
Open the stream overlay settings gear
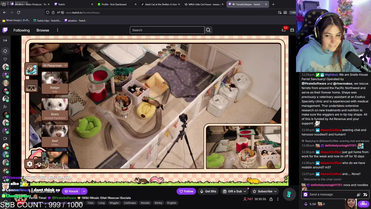(x=30, y=164)
